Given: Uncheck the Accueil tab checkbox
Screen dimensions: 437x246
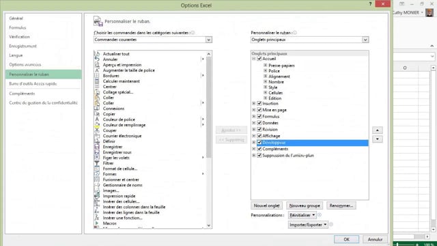Looking at the screenshot, I should tap(259, 59).
